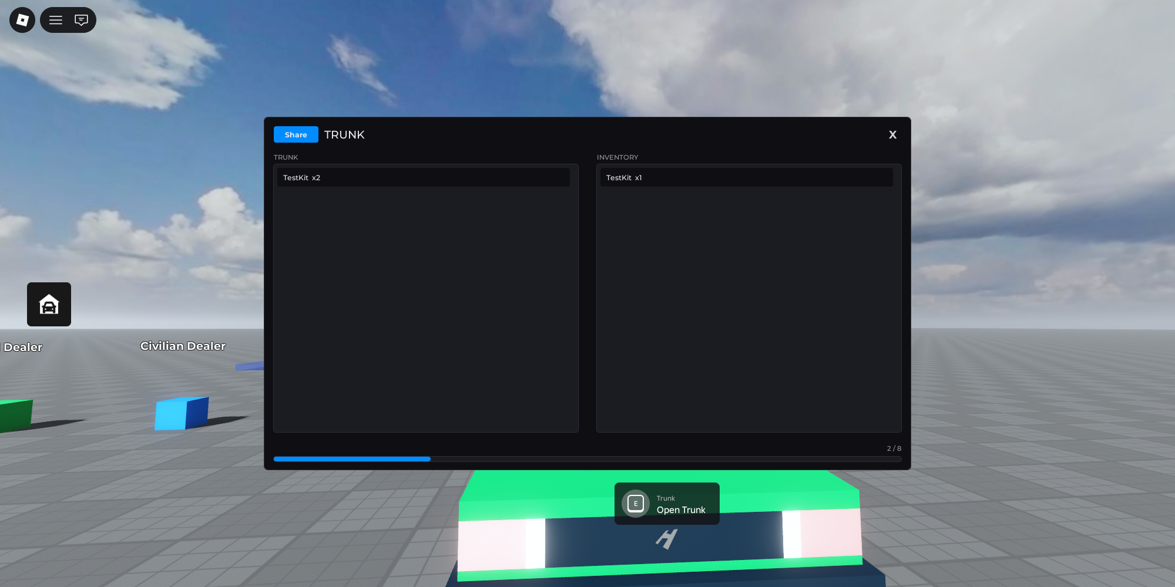Click the Civilian Dealer label

(183, 346)
